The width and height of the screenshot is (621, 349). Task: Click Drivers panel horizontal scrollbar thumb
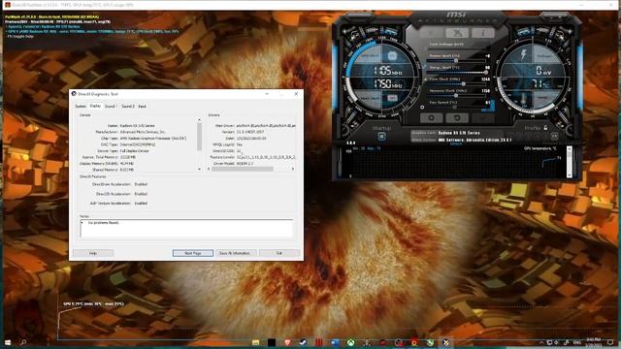[x=243, y=169]
